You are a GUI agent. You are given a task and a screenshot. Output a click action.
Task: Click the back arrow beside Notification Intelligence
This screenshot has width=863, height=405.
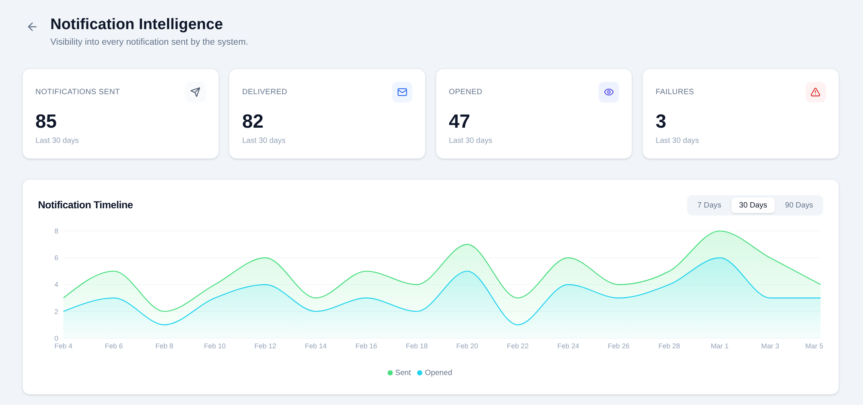pyautogui.click(x=32, y=27)
